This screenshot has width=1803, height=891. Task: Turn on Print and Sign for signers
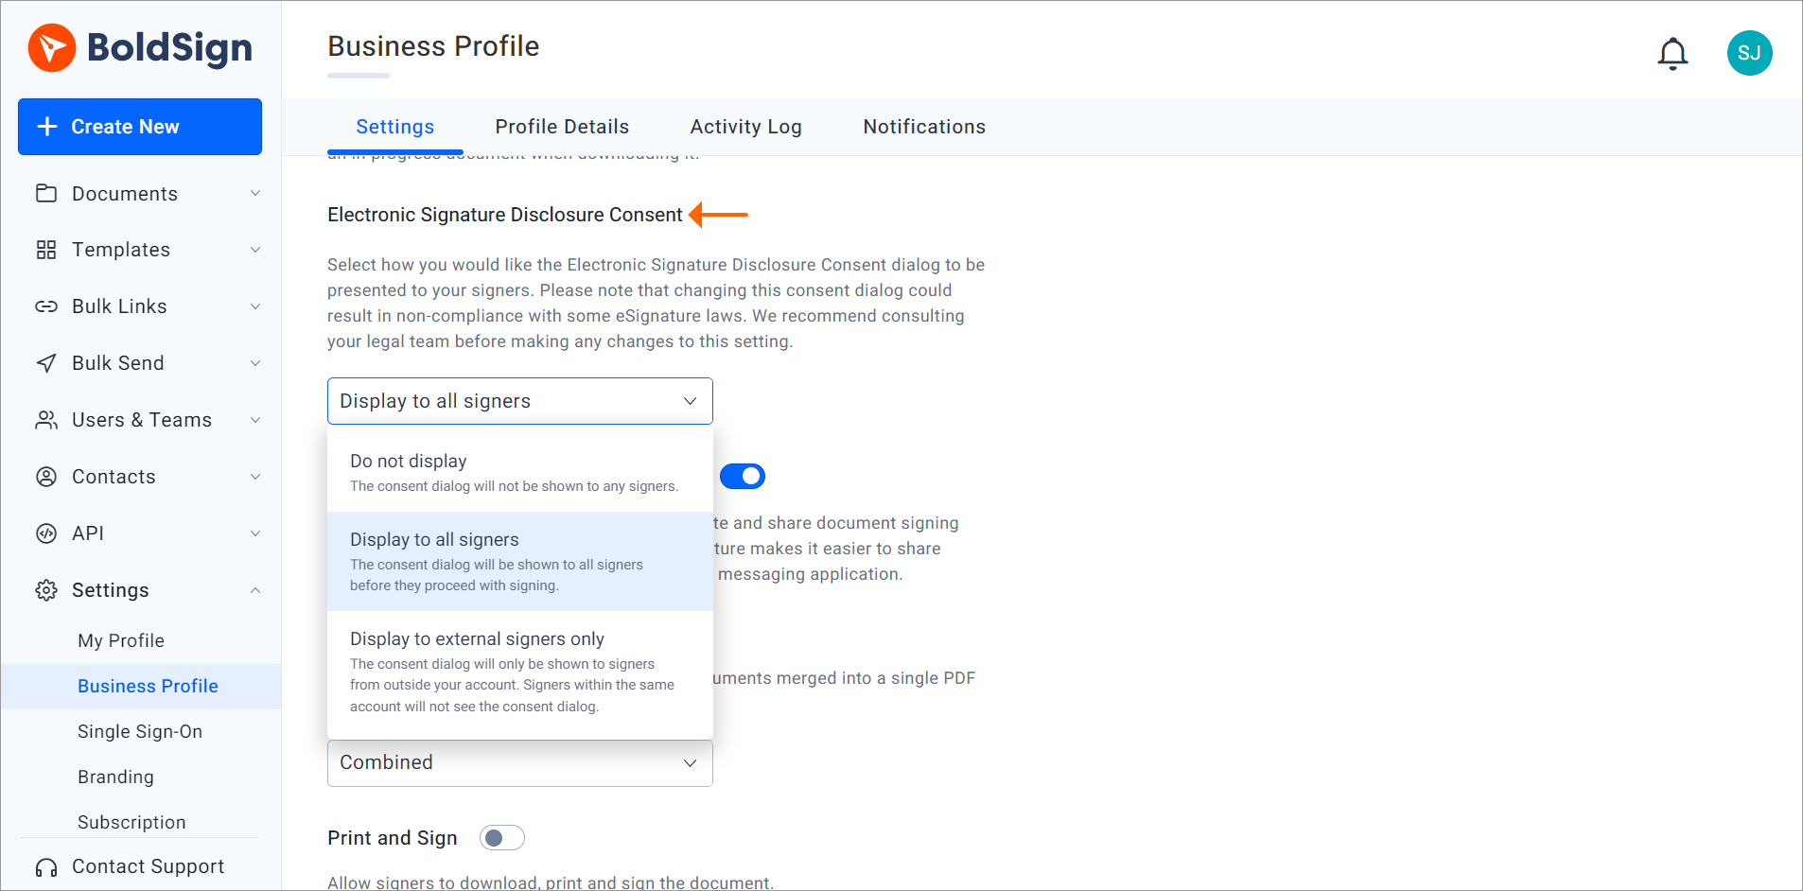tap(501, 837)
